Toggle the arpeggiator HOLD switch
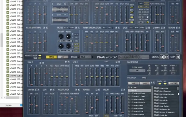 pos(40,58)
